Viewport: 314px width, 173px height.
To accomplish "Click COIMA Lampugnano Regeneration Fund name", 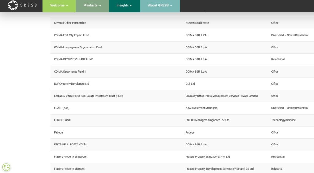I will [x=78, y=47].
